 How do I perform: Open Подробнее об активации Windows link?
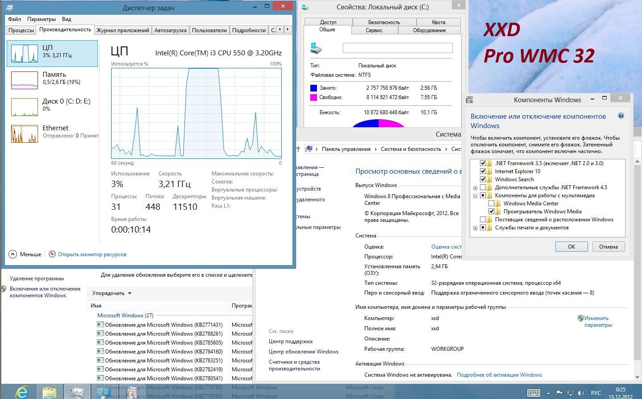tap(499, 375)
